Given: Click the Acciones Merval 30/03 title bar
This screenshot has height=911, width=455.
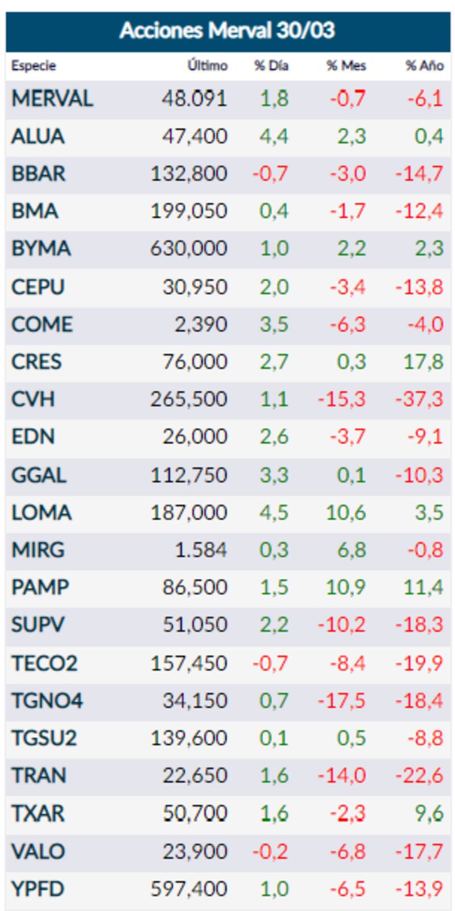Looking at the screenshot, I should [x=227, y=31].
